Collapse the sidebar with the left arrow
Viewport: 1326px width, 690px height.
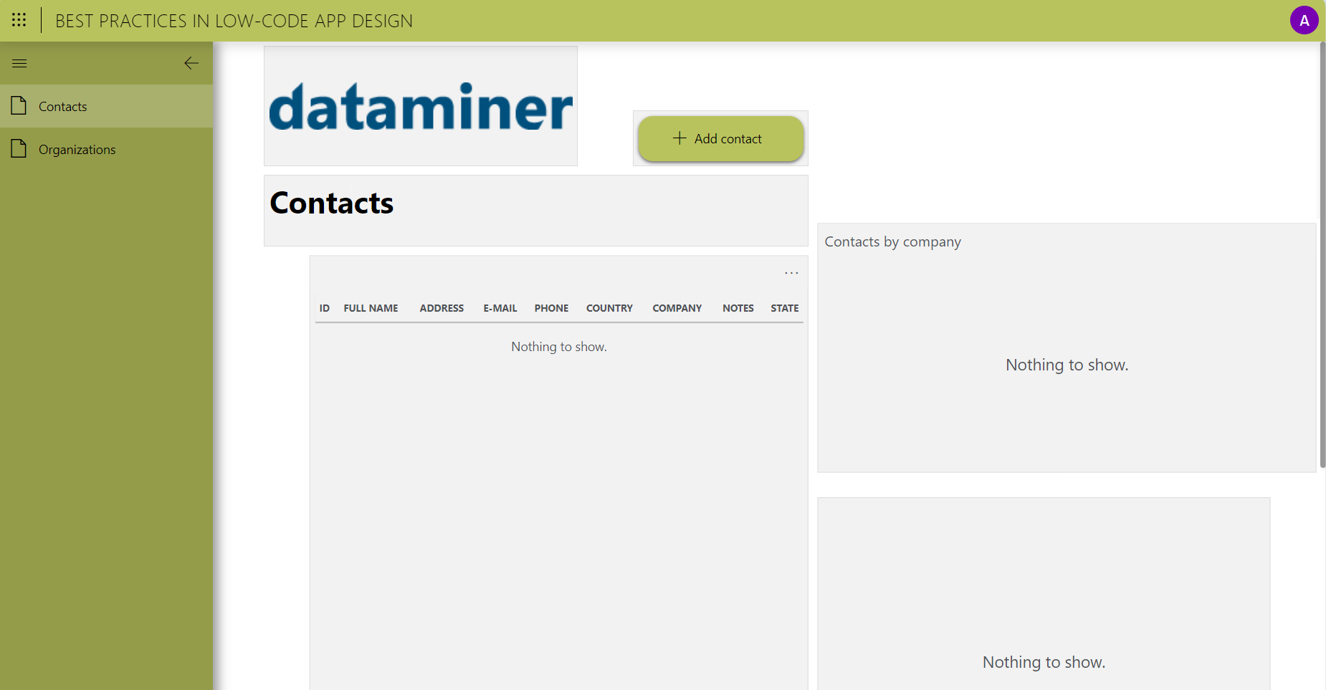pyautogui.click(x=191, y=64)
